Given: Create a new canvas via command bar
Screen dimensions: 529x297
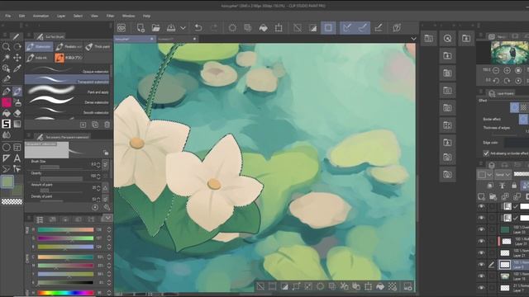Looking at the screenshot, I should click(141, 28).
